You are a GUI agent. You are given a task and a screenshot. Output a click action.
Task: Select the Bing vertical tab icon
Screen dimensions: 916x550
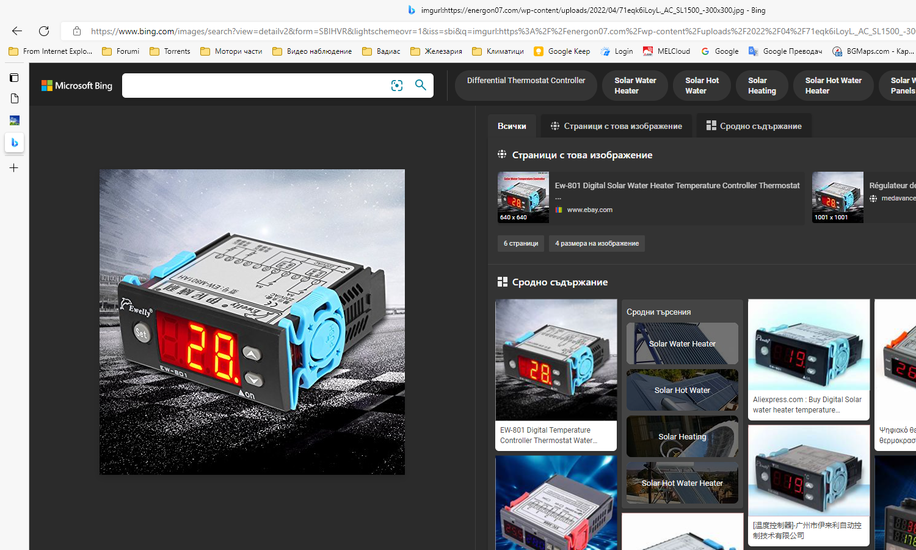tap(14, 142)
